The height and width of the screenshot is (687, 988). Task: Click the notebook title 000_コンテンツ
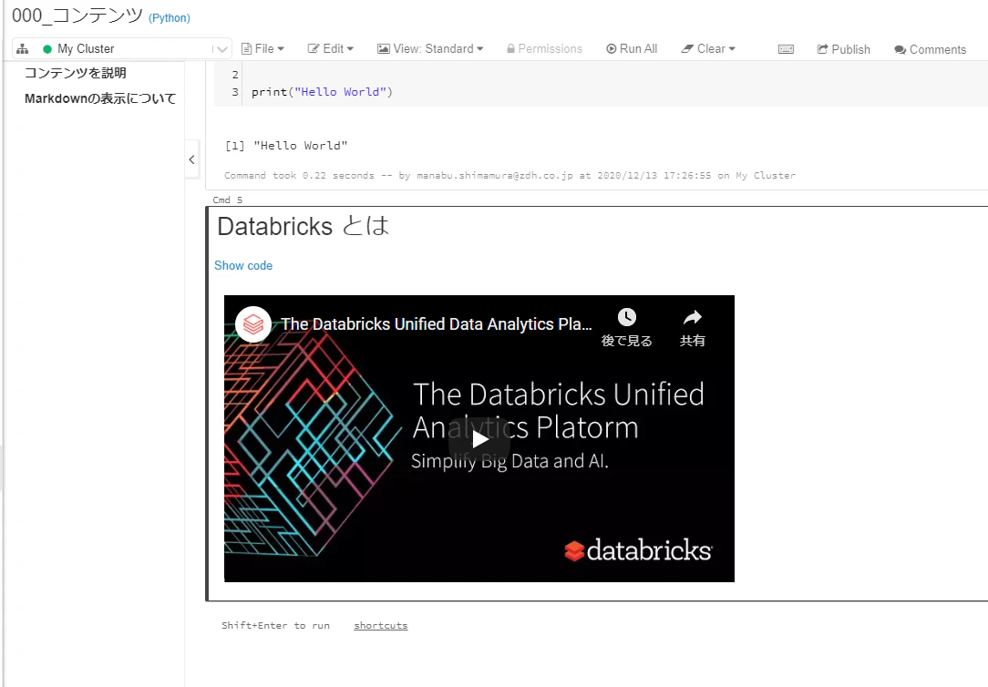[77, 15]
